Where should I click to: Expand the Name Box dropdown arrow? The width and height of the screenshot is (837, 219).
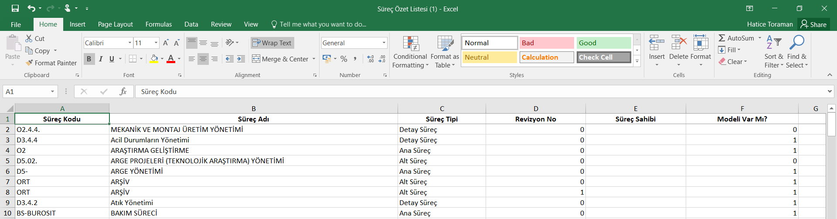click(x=52, y=91)
